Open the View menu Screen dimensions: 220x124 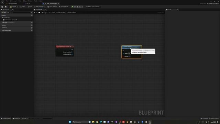coord(20,1)
